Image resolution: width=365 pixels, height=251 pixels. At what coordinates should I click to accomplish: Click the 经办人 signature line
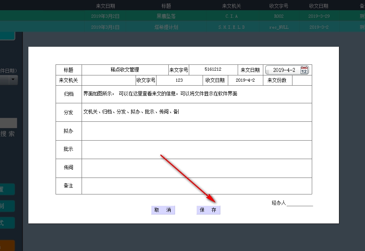(300, 203)
